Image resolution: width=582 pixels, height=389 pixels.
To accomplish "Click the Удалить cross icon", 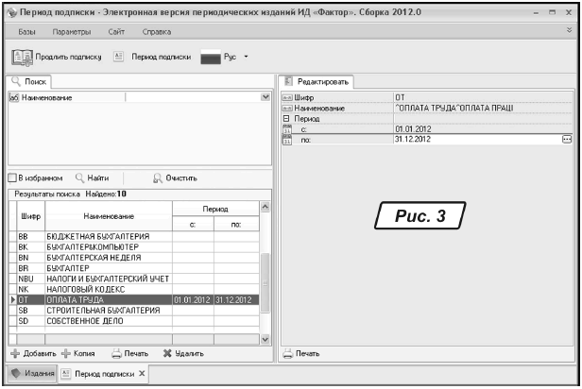I will tap(167, 353).
